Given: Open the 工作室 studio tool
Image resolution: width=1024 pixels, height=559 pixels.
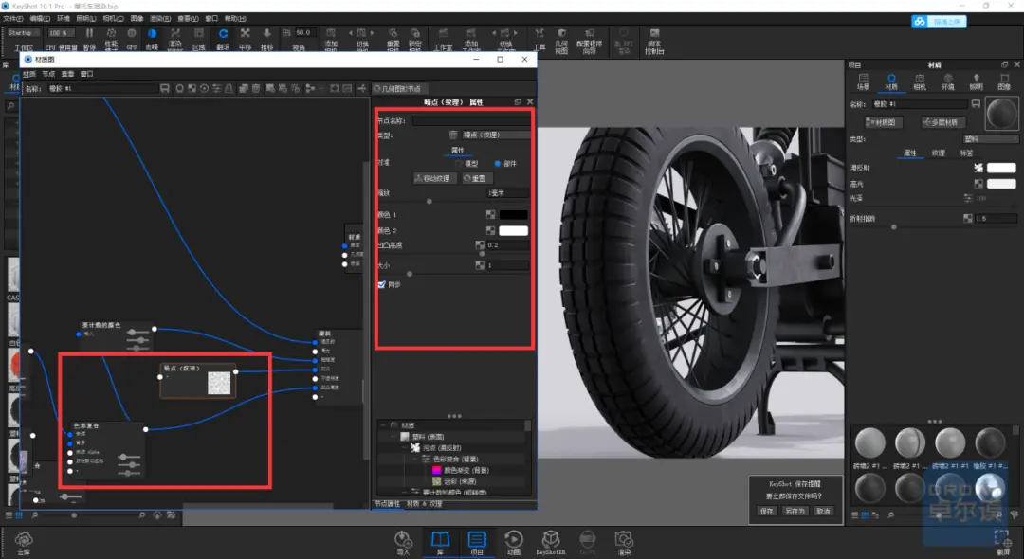Looking at the screenshot, I should point(443,39).
